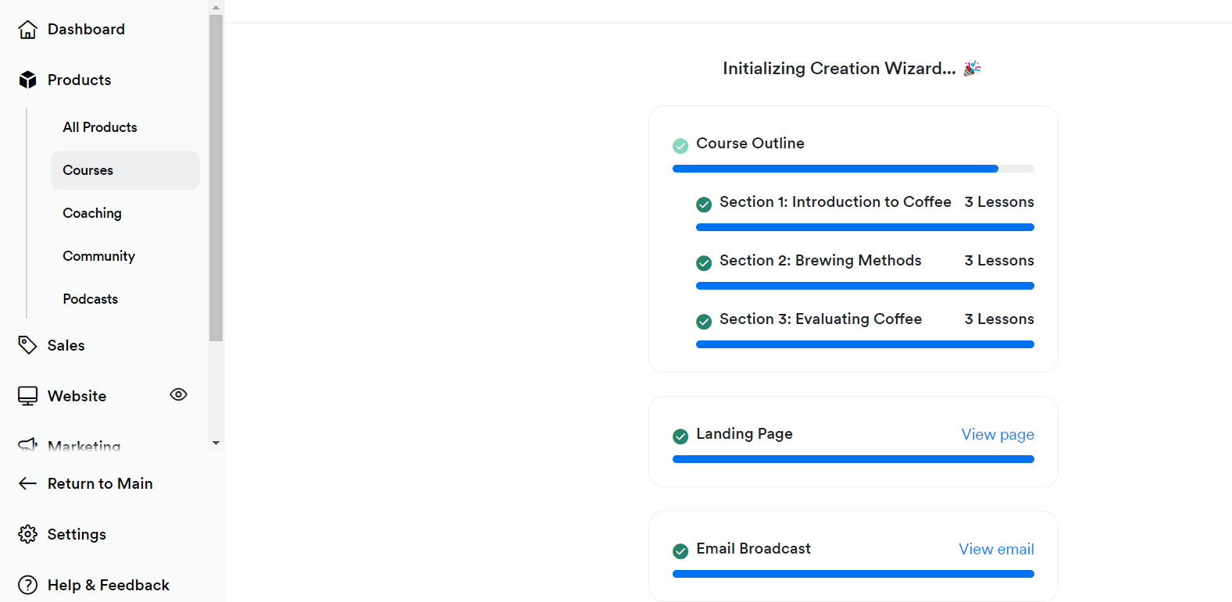Select Coaching in the Products submenu

click(x=92, y=213)
